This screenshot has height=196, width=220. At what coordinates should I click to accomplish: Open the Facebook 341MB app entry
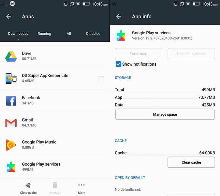[x=55, y=101]
